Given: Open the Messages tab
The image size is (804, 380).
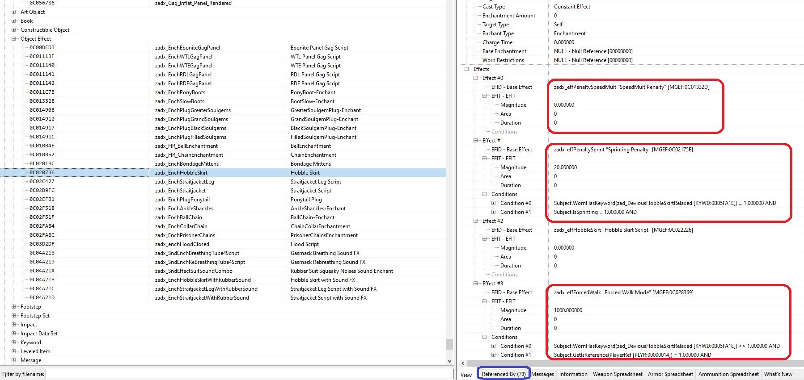Looking at the screenshot, I should (543, 374).
